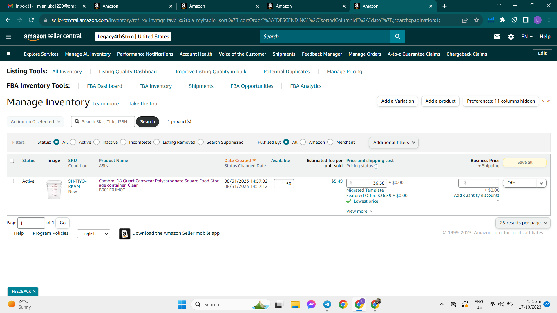Click the Pricing status info icon
Viewport: 557px width, 313px height.
pos(376,166)
